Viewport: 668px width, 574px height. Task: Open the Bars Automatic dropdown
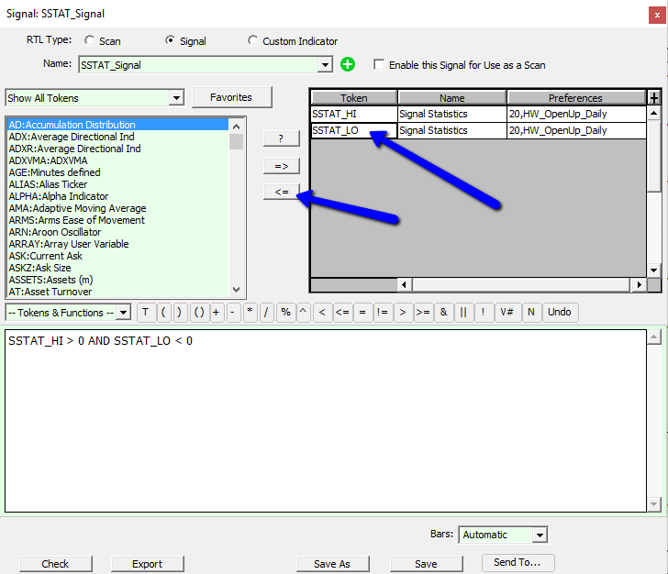[x=540, y=535]
